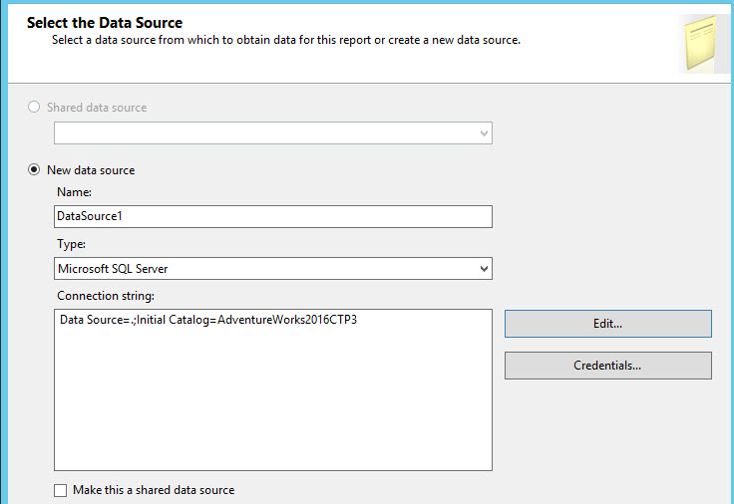The height and width of the screenshot is (504, 734).
Task: Click the New data source label text
Action: coord(91,170)
